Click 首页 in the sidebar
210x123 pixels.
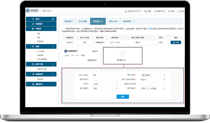tap(38, 19)
